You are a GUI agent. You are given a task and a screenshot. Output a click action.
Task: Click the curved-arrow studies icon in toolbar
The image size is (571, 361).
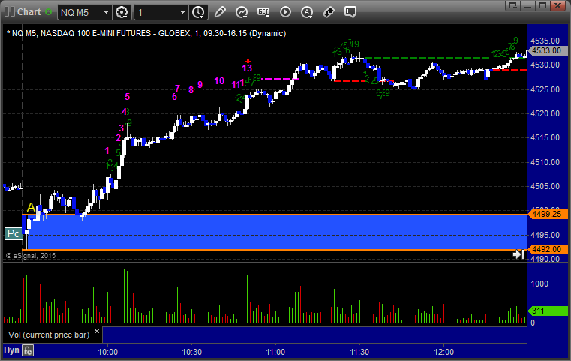[x=242, y=12]
